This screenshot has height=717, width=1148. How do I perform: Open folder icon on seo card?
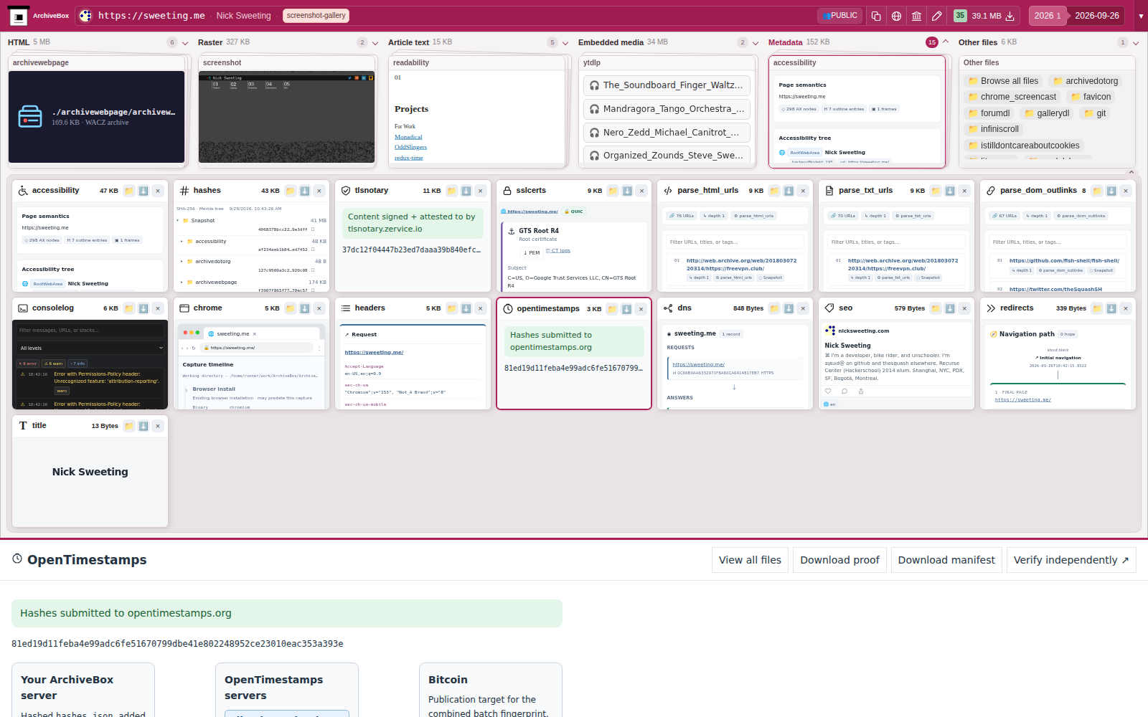[936, 308]
